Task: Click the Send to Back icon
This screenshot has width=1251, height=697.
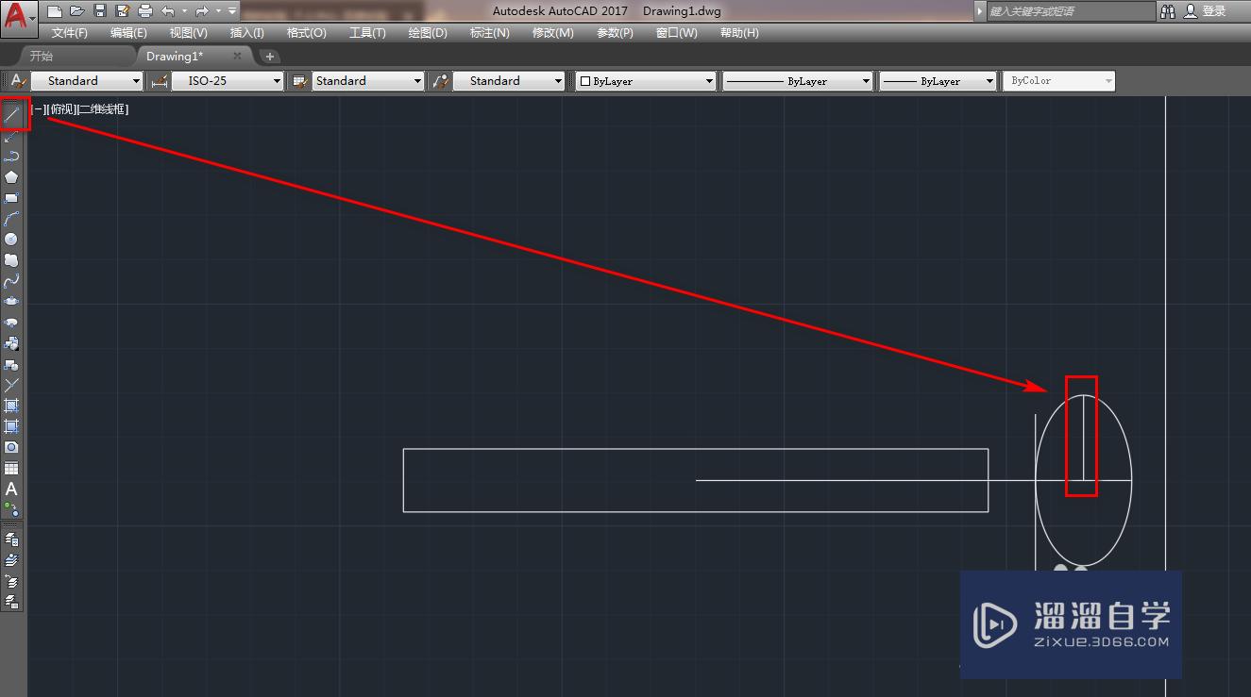Action: (11, 560)
